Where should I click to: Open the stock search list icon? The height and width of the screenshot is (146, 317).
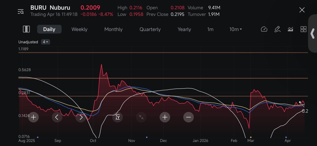21,11
